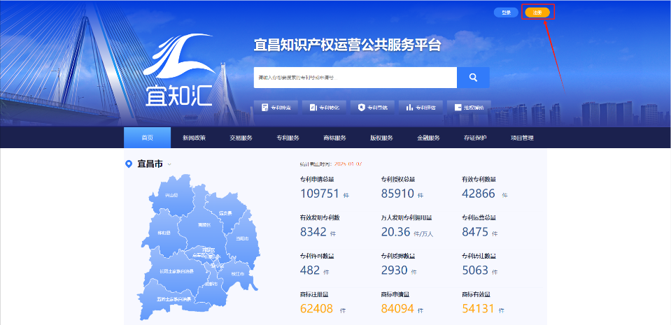The image size is (671, 325).
Task: Go to 首页 home tab
Action: click(x=147, y=138)
